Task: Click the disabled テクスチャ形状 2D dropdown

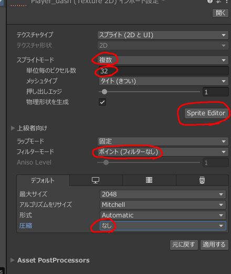Action: click(163, 46)
